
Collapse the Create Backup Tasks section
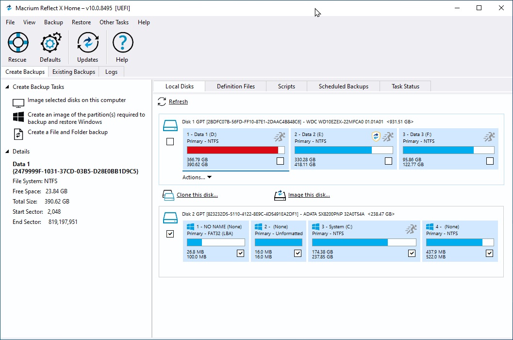(x=7, y=87)
